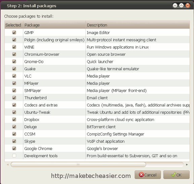Click the Google Chrome package name

coord(38,149)
